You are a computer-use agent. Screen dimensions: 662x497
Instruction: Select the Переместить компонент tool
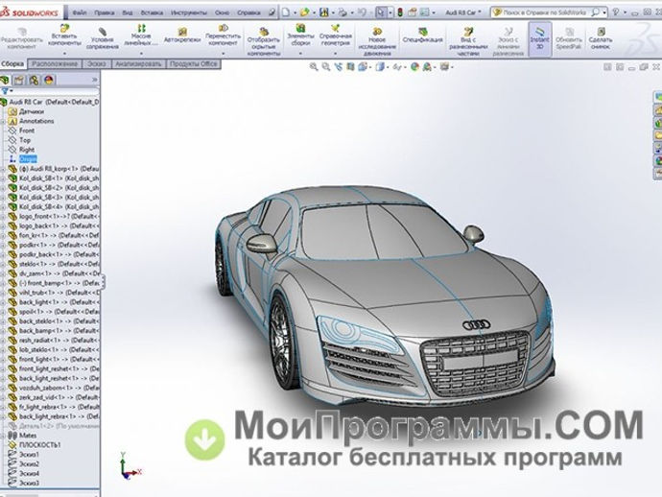[223, 35]
